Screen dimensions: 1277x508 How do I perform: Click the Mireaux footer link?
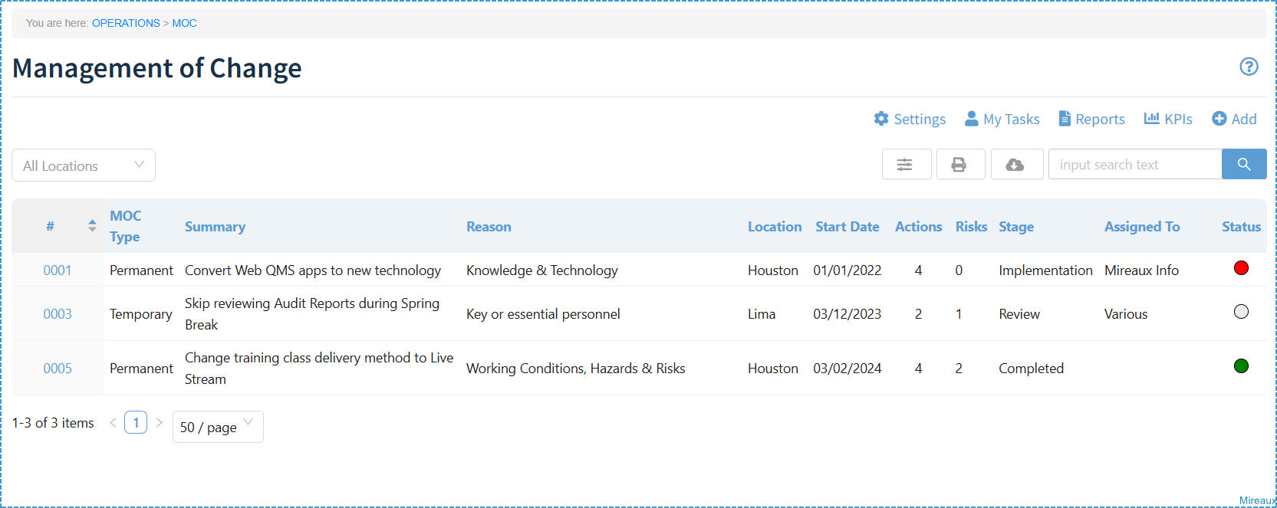(1258, 500)
